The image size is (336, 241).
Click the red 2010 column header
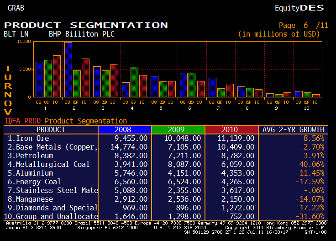coord(231,129)
